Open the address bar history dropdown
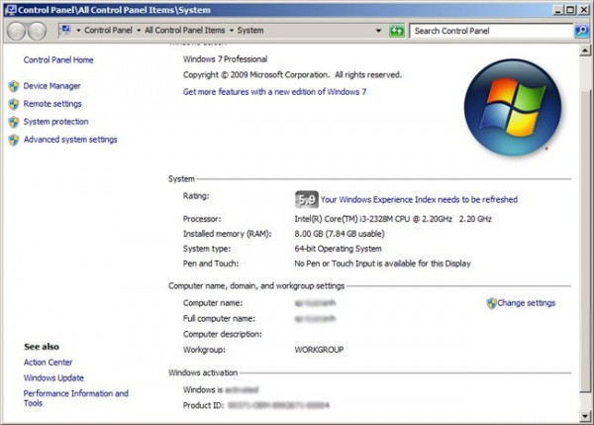This screenshot has width=594, height=425. (x=378, y=31)
